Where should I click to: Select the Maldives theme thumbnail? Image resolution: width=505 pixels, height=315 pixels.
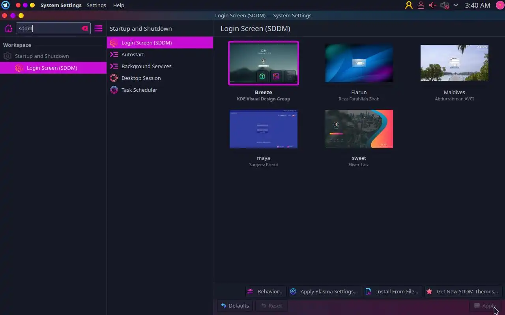[454, 63]
